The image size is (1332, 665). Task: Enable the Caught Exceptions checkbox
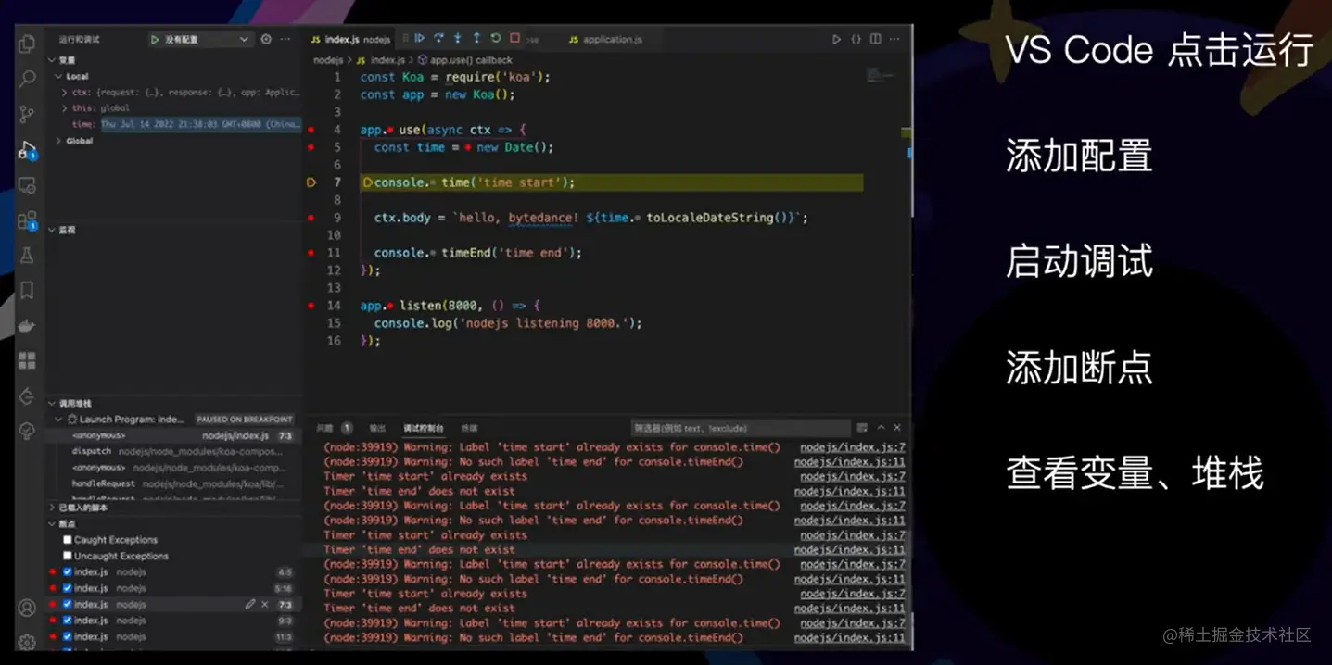[x=68, y=540]
